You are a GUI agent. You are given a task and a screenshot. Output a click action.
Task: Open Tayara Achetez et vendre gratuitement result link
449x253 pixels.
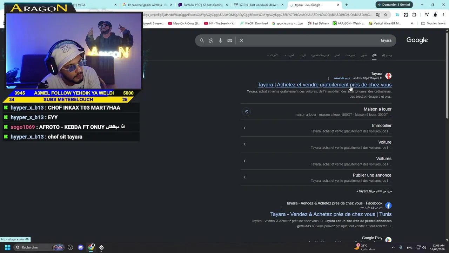(324, 85)
